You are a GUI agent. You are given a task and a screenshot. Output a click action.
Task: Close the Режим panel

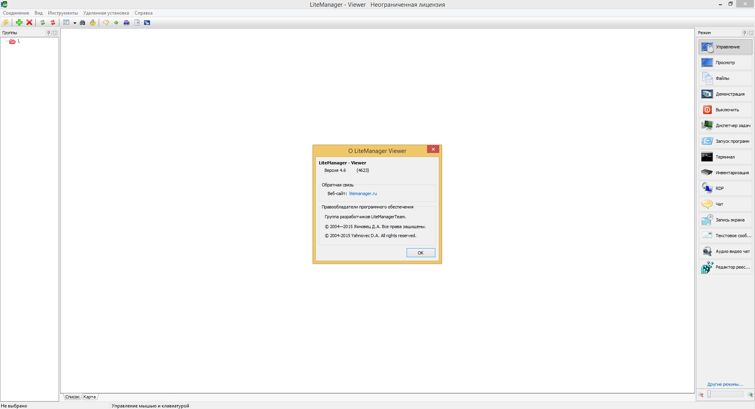(x=751, y=33)
